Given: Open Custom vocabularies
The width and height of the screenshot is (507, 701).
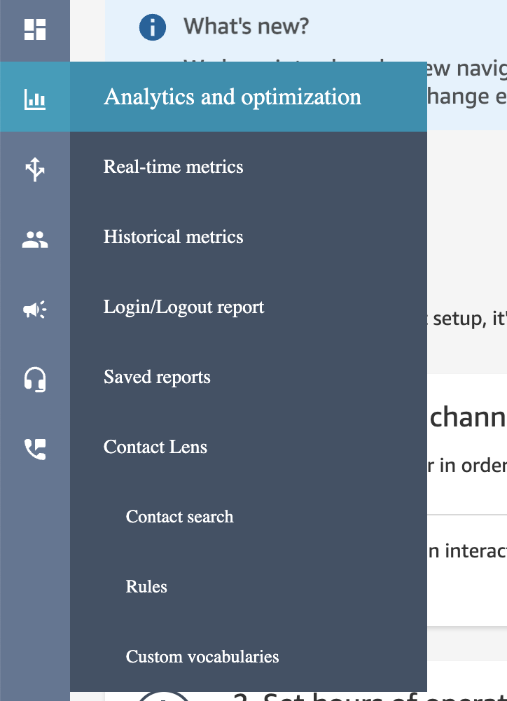Looking at the screenshot, I should point(202,657).
